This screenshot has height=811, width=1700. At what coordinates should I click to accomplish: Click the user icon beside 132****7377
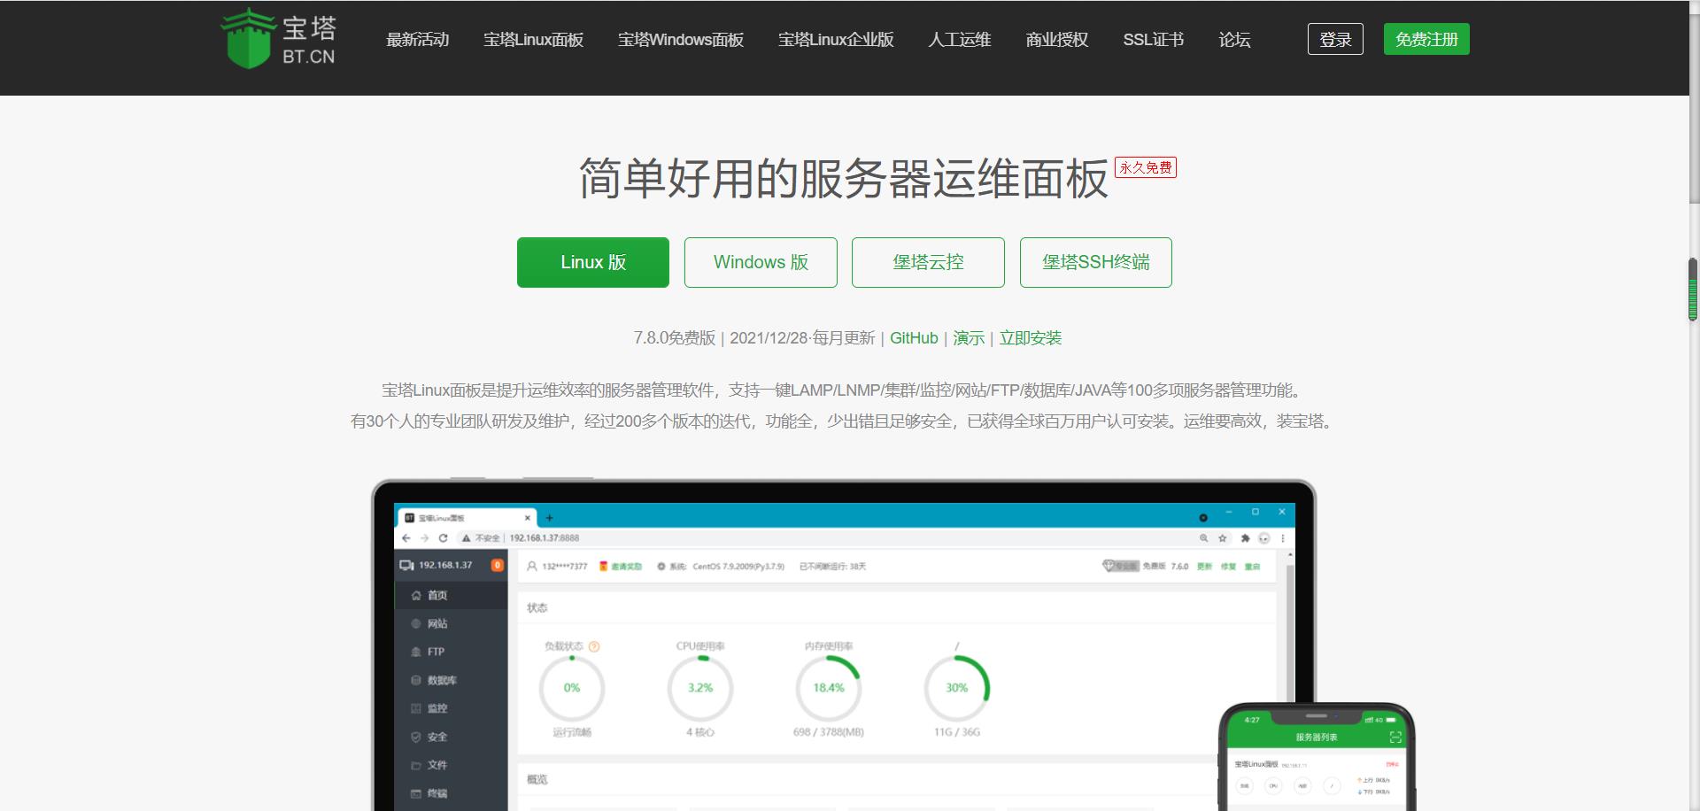pyautogui.click(x=532, y=567)
